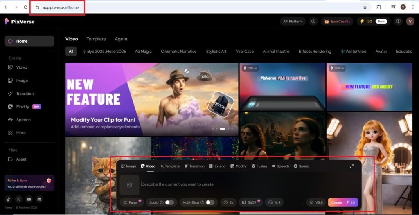
Task: Open the Video creation page in sidebar
Action: pyautogui.click(x=18, y=67)
